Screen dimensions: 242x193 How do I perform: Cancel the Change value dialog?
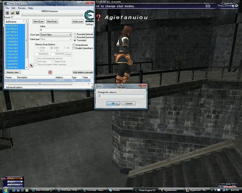click(x=129, y=103)
